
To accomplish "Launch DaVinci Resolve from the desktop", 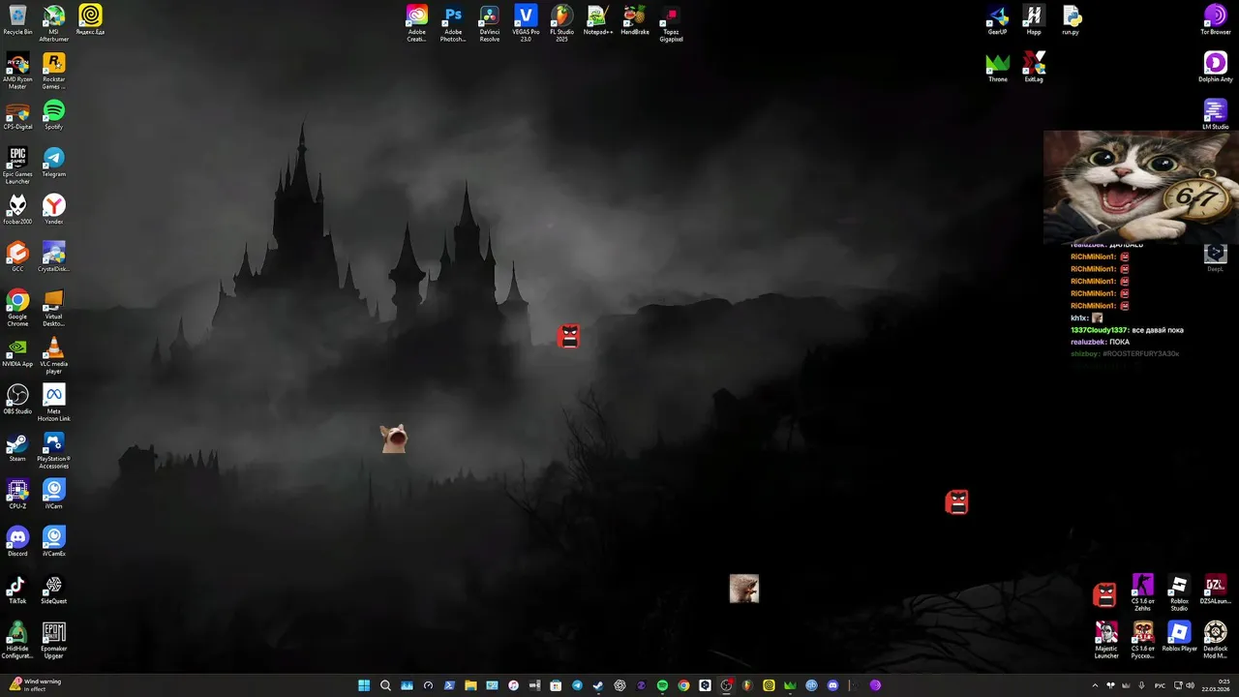I will (x=490, y=23).
